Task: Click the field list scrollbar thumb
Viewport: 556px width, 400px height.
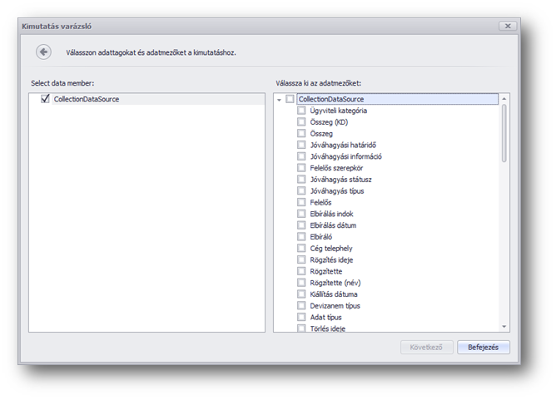Action: point(504,133)
